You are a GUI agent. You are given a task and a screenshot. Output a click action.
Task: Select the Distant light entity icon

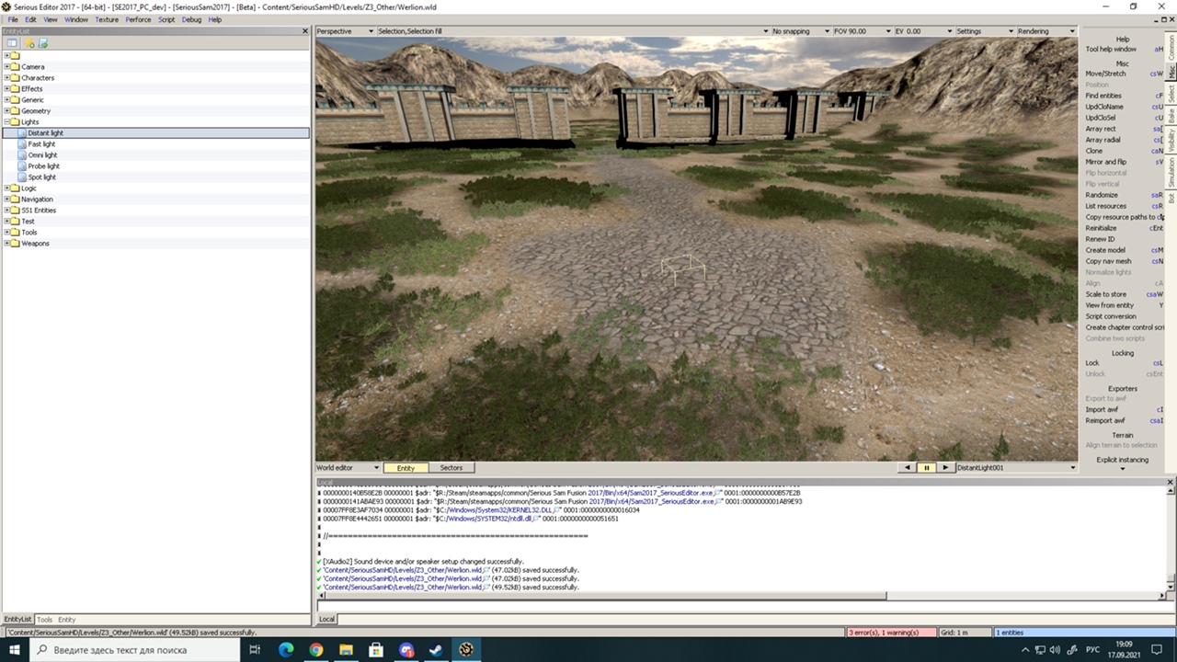21,133
